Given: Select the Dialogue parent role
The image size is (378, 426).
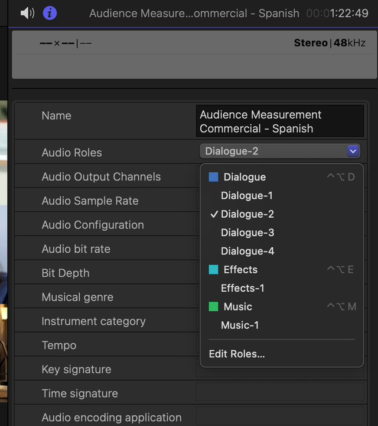Looking at the screenshot, I should coord(245,177).
